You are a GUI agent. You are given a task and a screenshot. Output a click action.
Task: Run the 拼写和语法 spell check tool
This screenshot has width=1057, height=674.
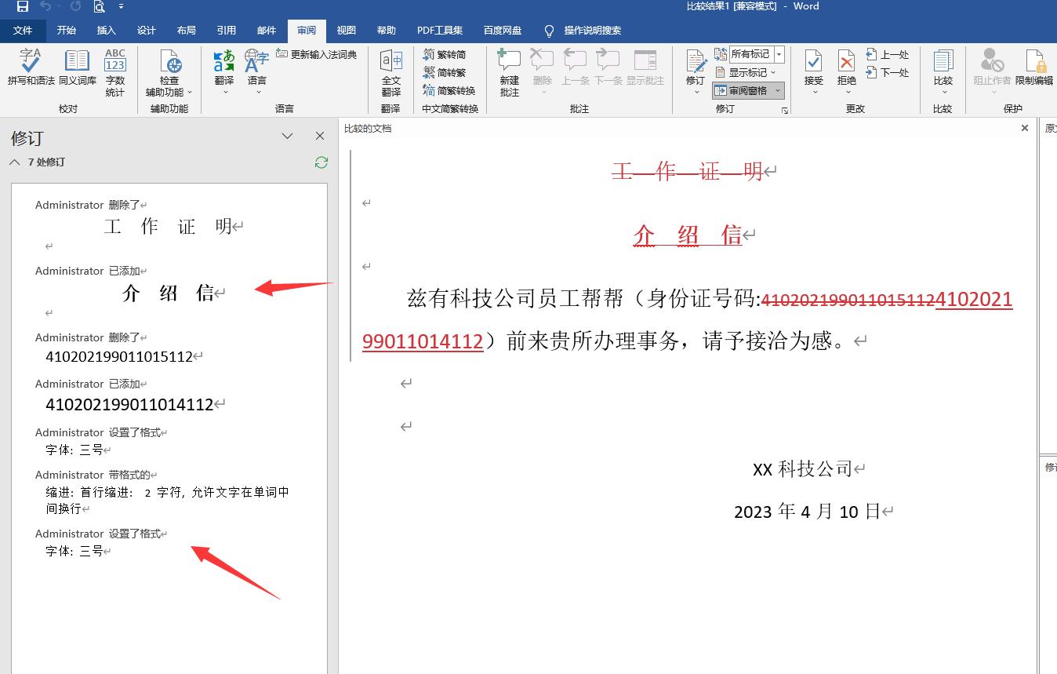pos(29,71)
